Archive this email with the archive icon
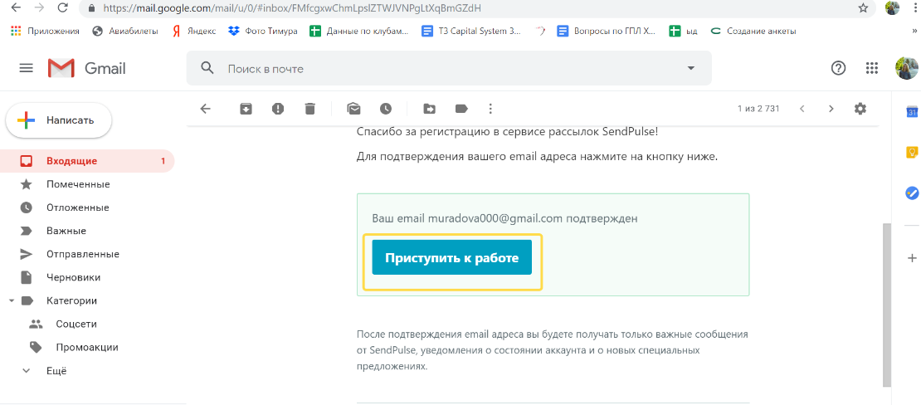Screen dimensions: 921x405 pyautogui.click(x=246, y=109)
